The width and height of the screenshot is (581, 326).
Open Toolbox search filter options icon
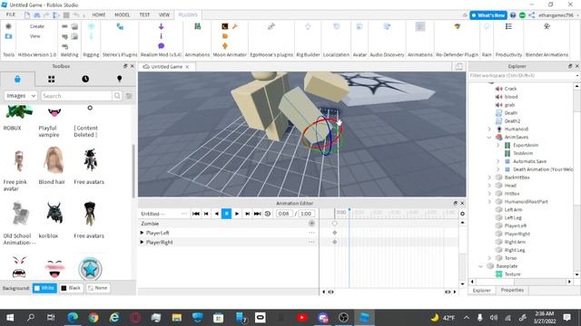pos(129,96)
